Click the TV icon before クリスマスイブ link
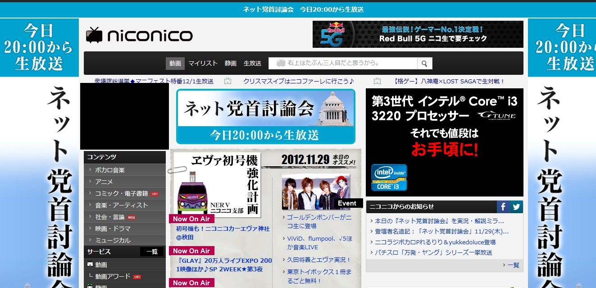596x288 pixels. 227,81
